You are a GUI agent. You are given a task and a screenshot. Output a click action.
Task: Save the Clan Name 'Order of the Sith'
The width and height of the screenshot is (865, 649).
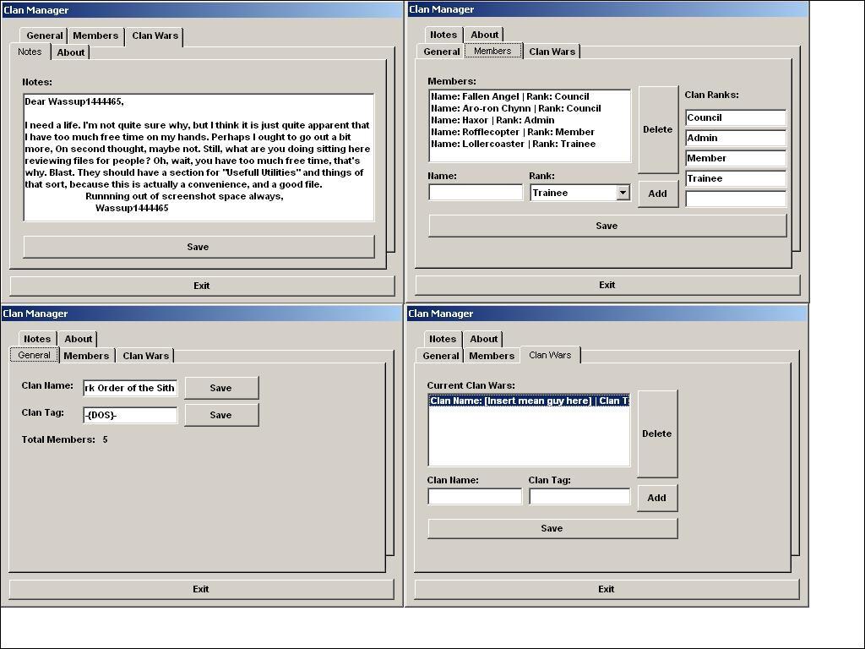click(220, 388)
